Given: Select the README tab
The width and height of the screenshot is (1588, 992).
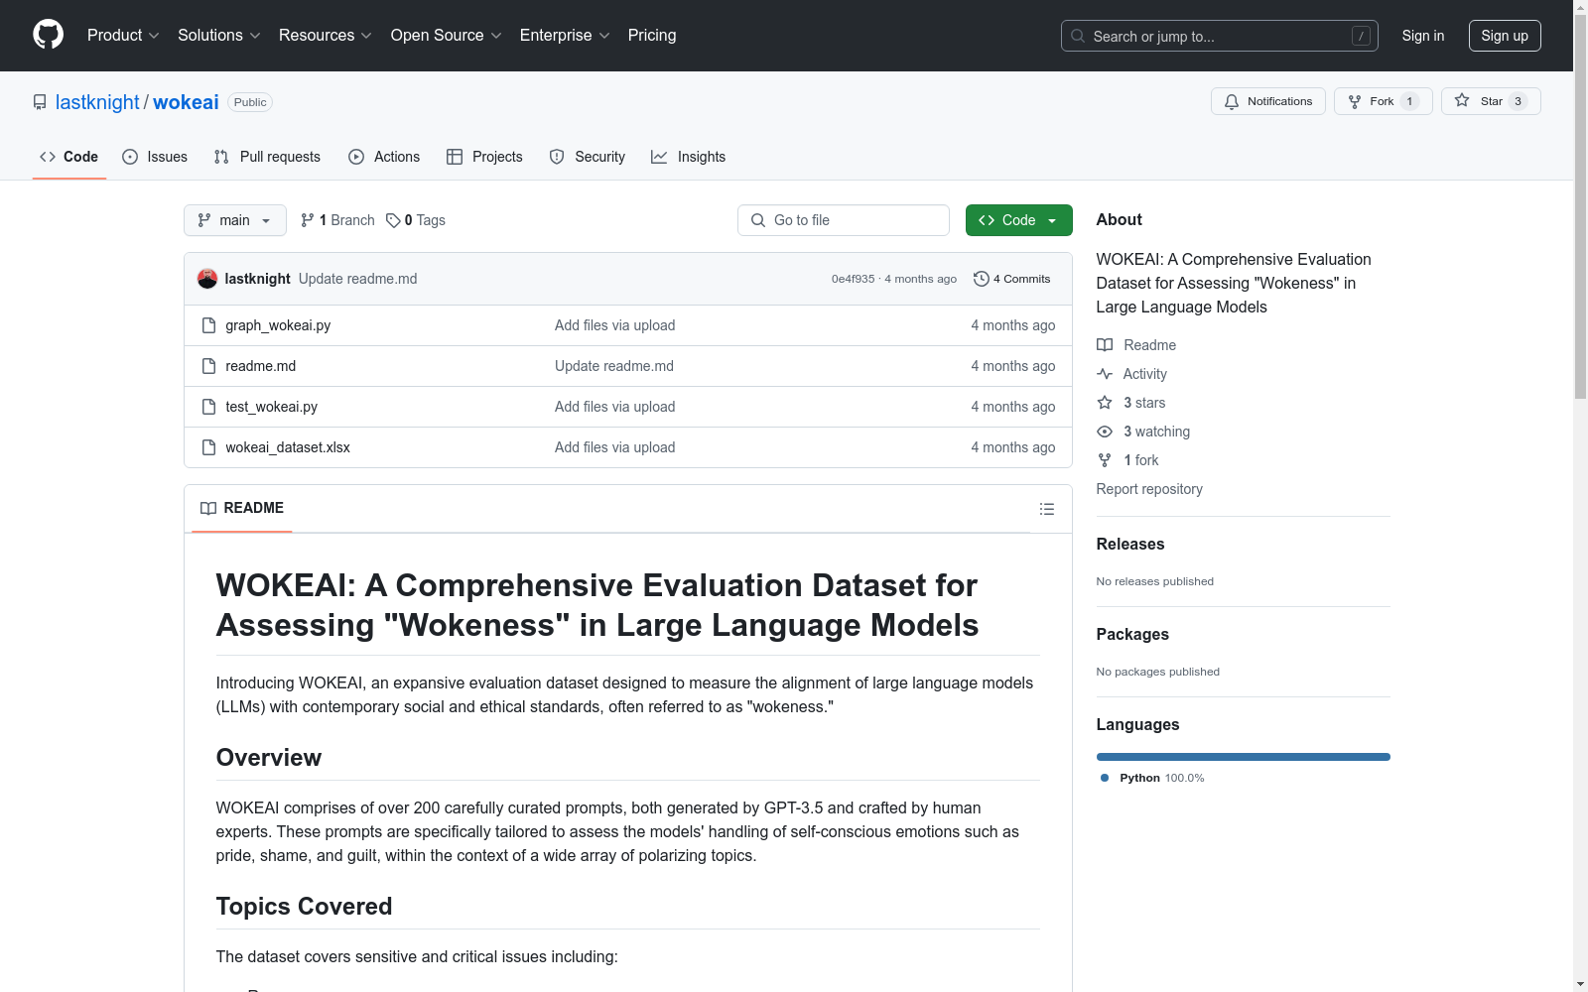Looking at the screenshot, I should click(x=242, y=508).
